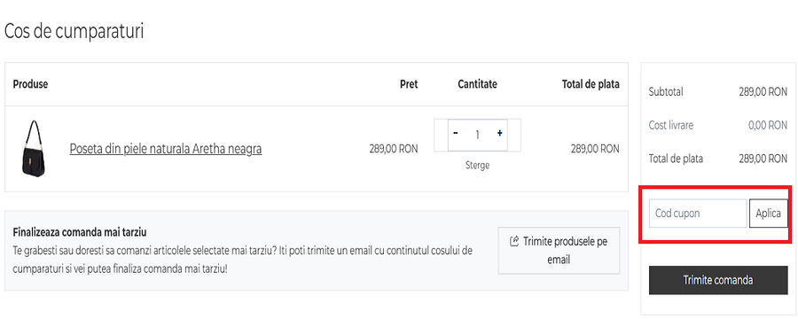Image resolution: width=798 pixels, height=319 pixels.
Task: Click Trimite produsele pe email button
Action: (559, 250)
